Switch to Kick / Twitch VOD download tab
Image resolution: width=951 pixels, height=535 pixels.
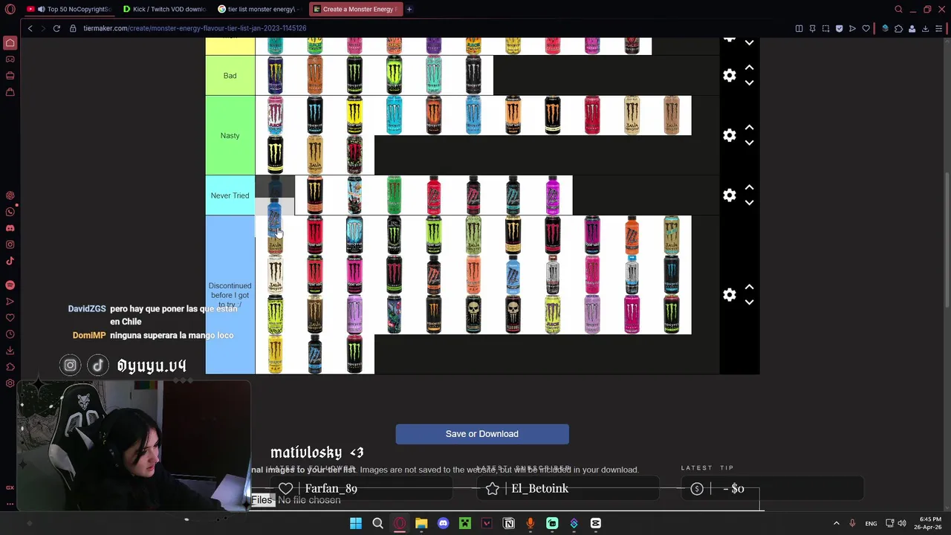tap(164, 9)
